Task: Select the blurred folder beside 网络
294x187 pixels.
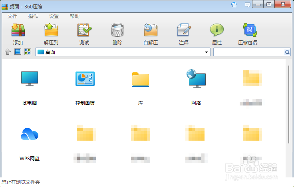Action: [x=252, y=88]
